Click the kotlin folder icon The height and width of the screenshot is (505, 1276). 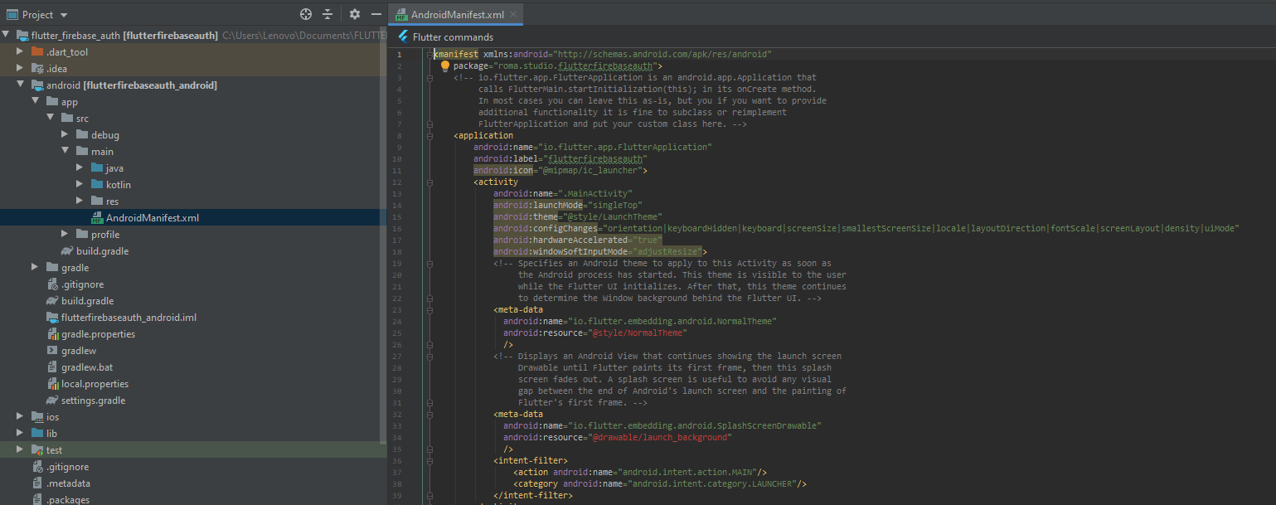[96, 185]
